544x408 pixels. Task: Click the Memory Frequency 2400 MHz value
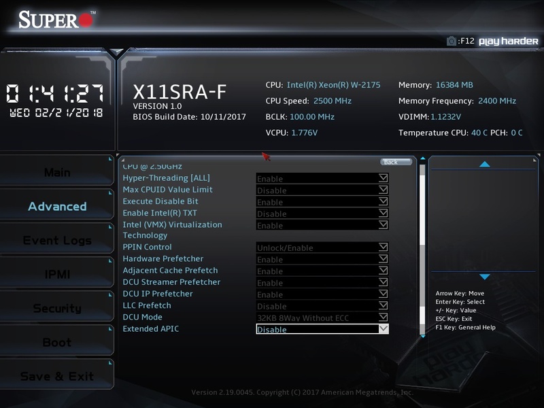coord(497,101)
